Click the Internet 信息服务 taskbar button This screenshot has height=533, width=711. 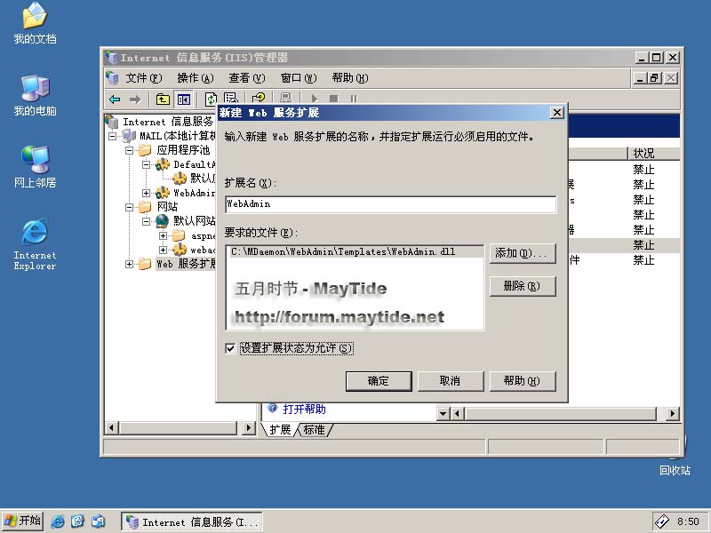point(192,522)
